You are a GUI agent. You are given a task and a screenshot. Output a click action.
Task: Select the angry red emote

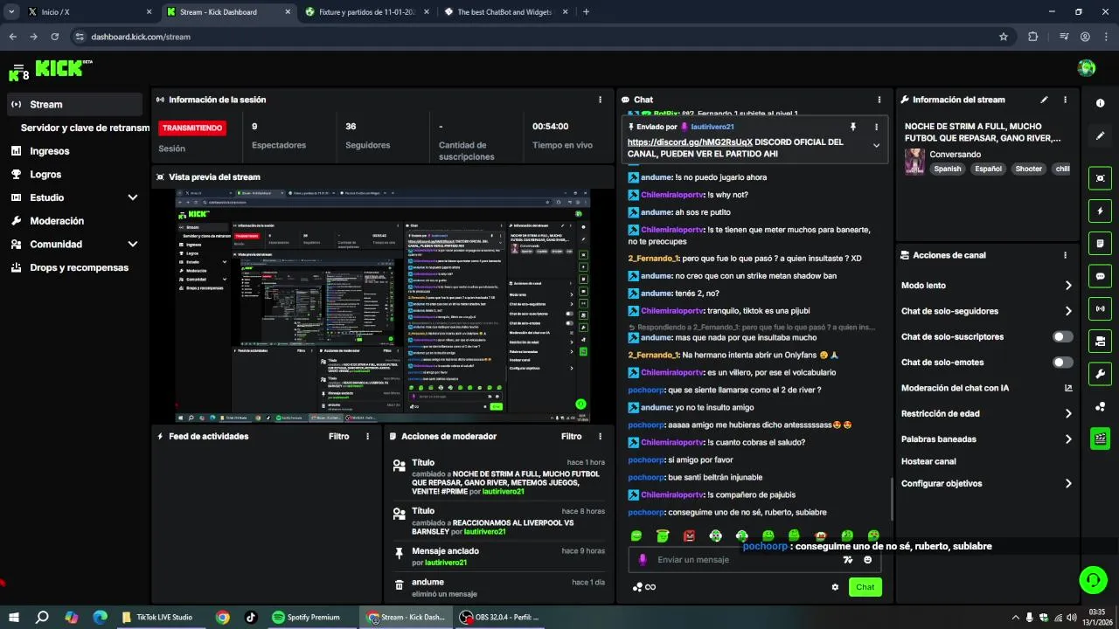coord(689,536)
